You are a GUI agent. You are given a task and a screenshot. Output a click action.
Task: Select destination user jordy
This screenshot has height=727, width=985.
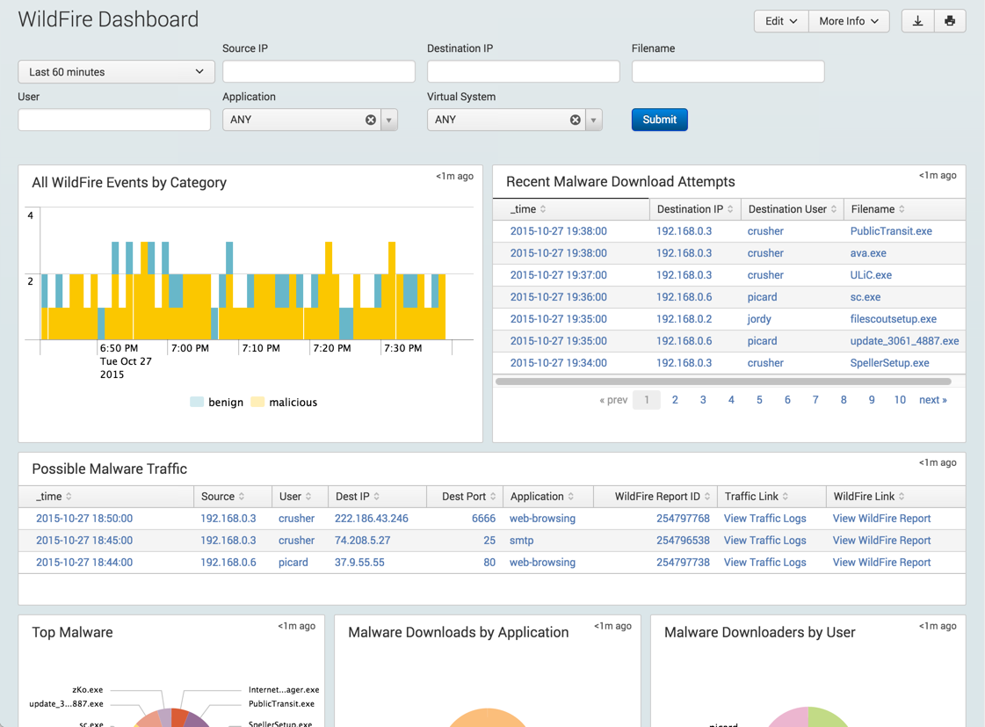[x=759, y=319]
